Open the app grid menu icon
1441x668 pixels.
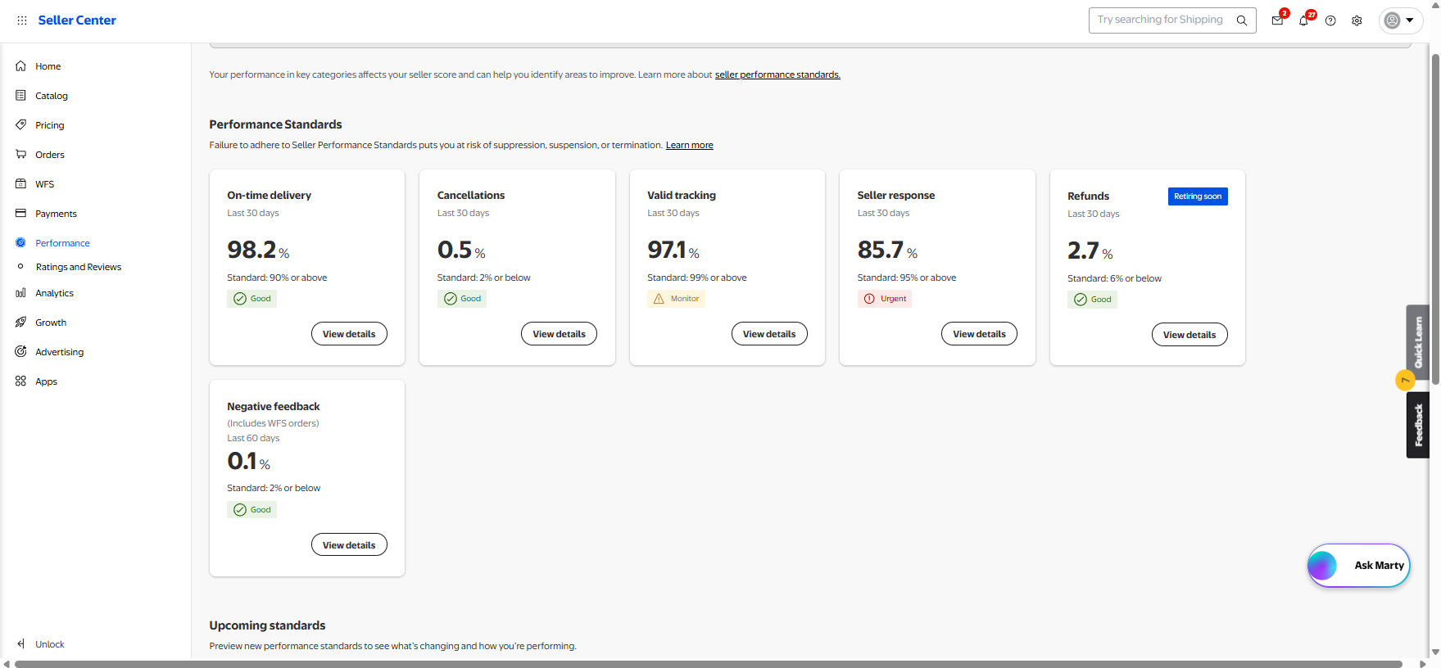pyautogui.click(x=22, y=20)
